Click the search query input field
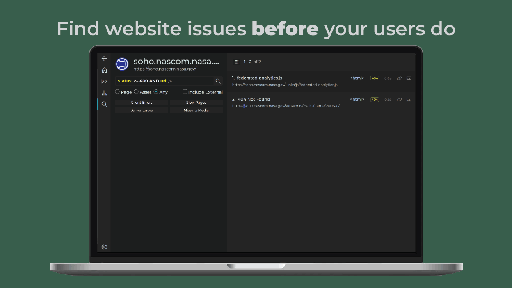Image resolution: width=512 pixels, height=288 pixels. (165, 81)
